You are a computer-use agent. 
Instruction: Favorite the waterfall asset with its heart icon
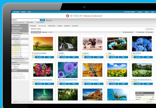point(58,53)
